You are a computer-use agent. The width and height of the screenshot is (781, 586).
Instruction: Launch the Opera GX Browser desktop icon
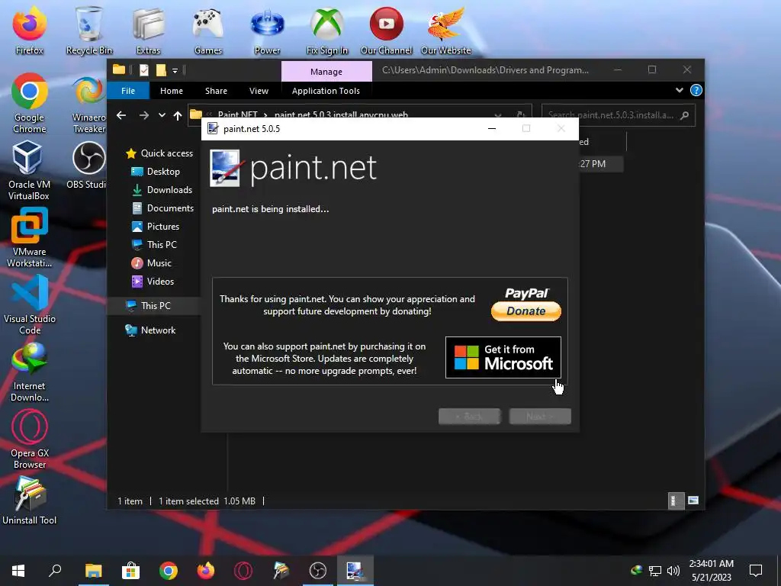point(30,439)
